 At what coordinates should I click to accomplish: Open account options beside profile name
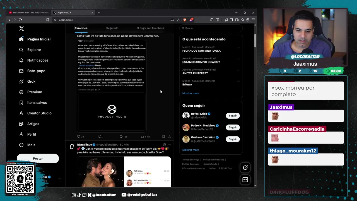[x=60, y=179]
